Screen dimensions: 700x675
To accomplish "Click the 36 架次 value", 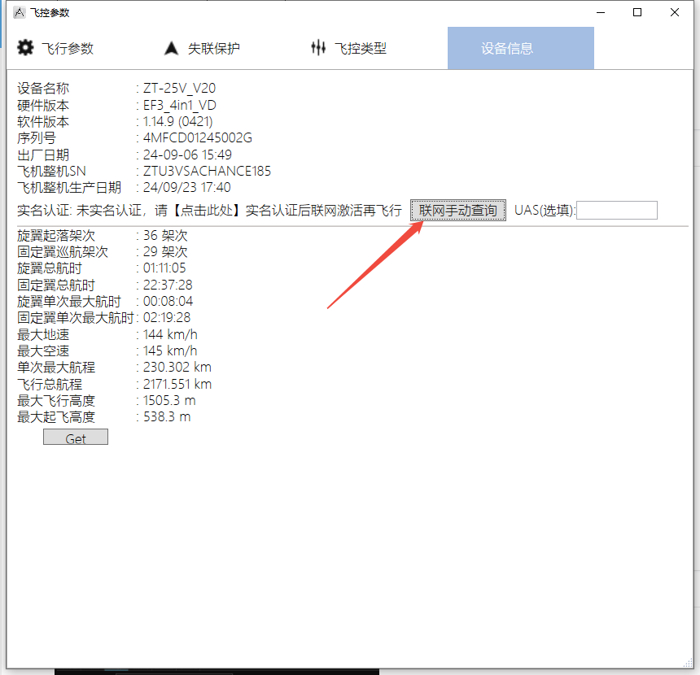I will (x=165, y=236).
